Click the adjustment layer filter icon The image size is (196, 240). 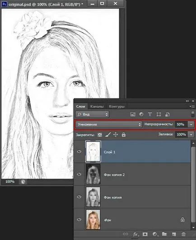coord(141,114)
